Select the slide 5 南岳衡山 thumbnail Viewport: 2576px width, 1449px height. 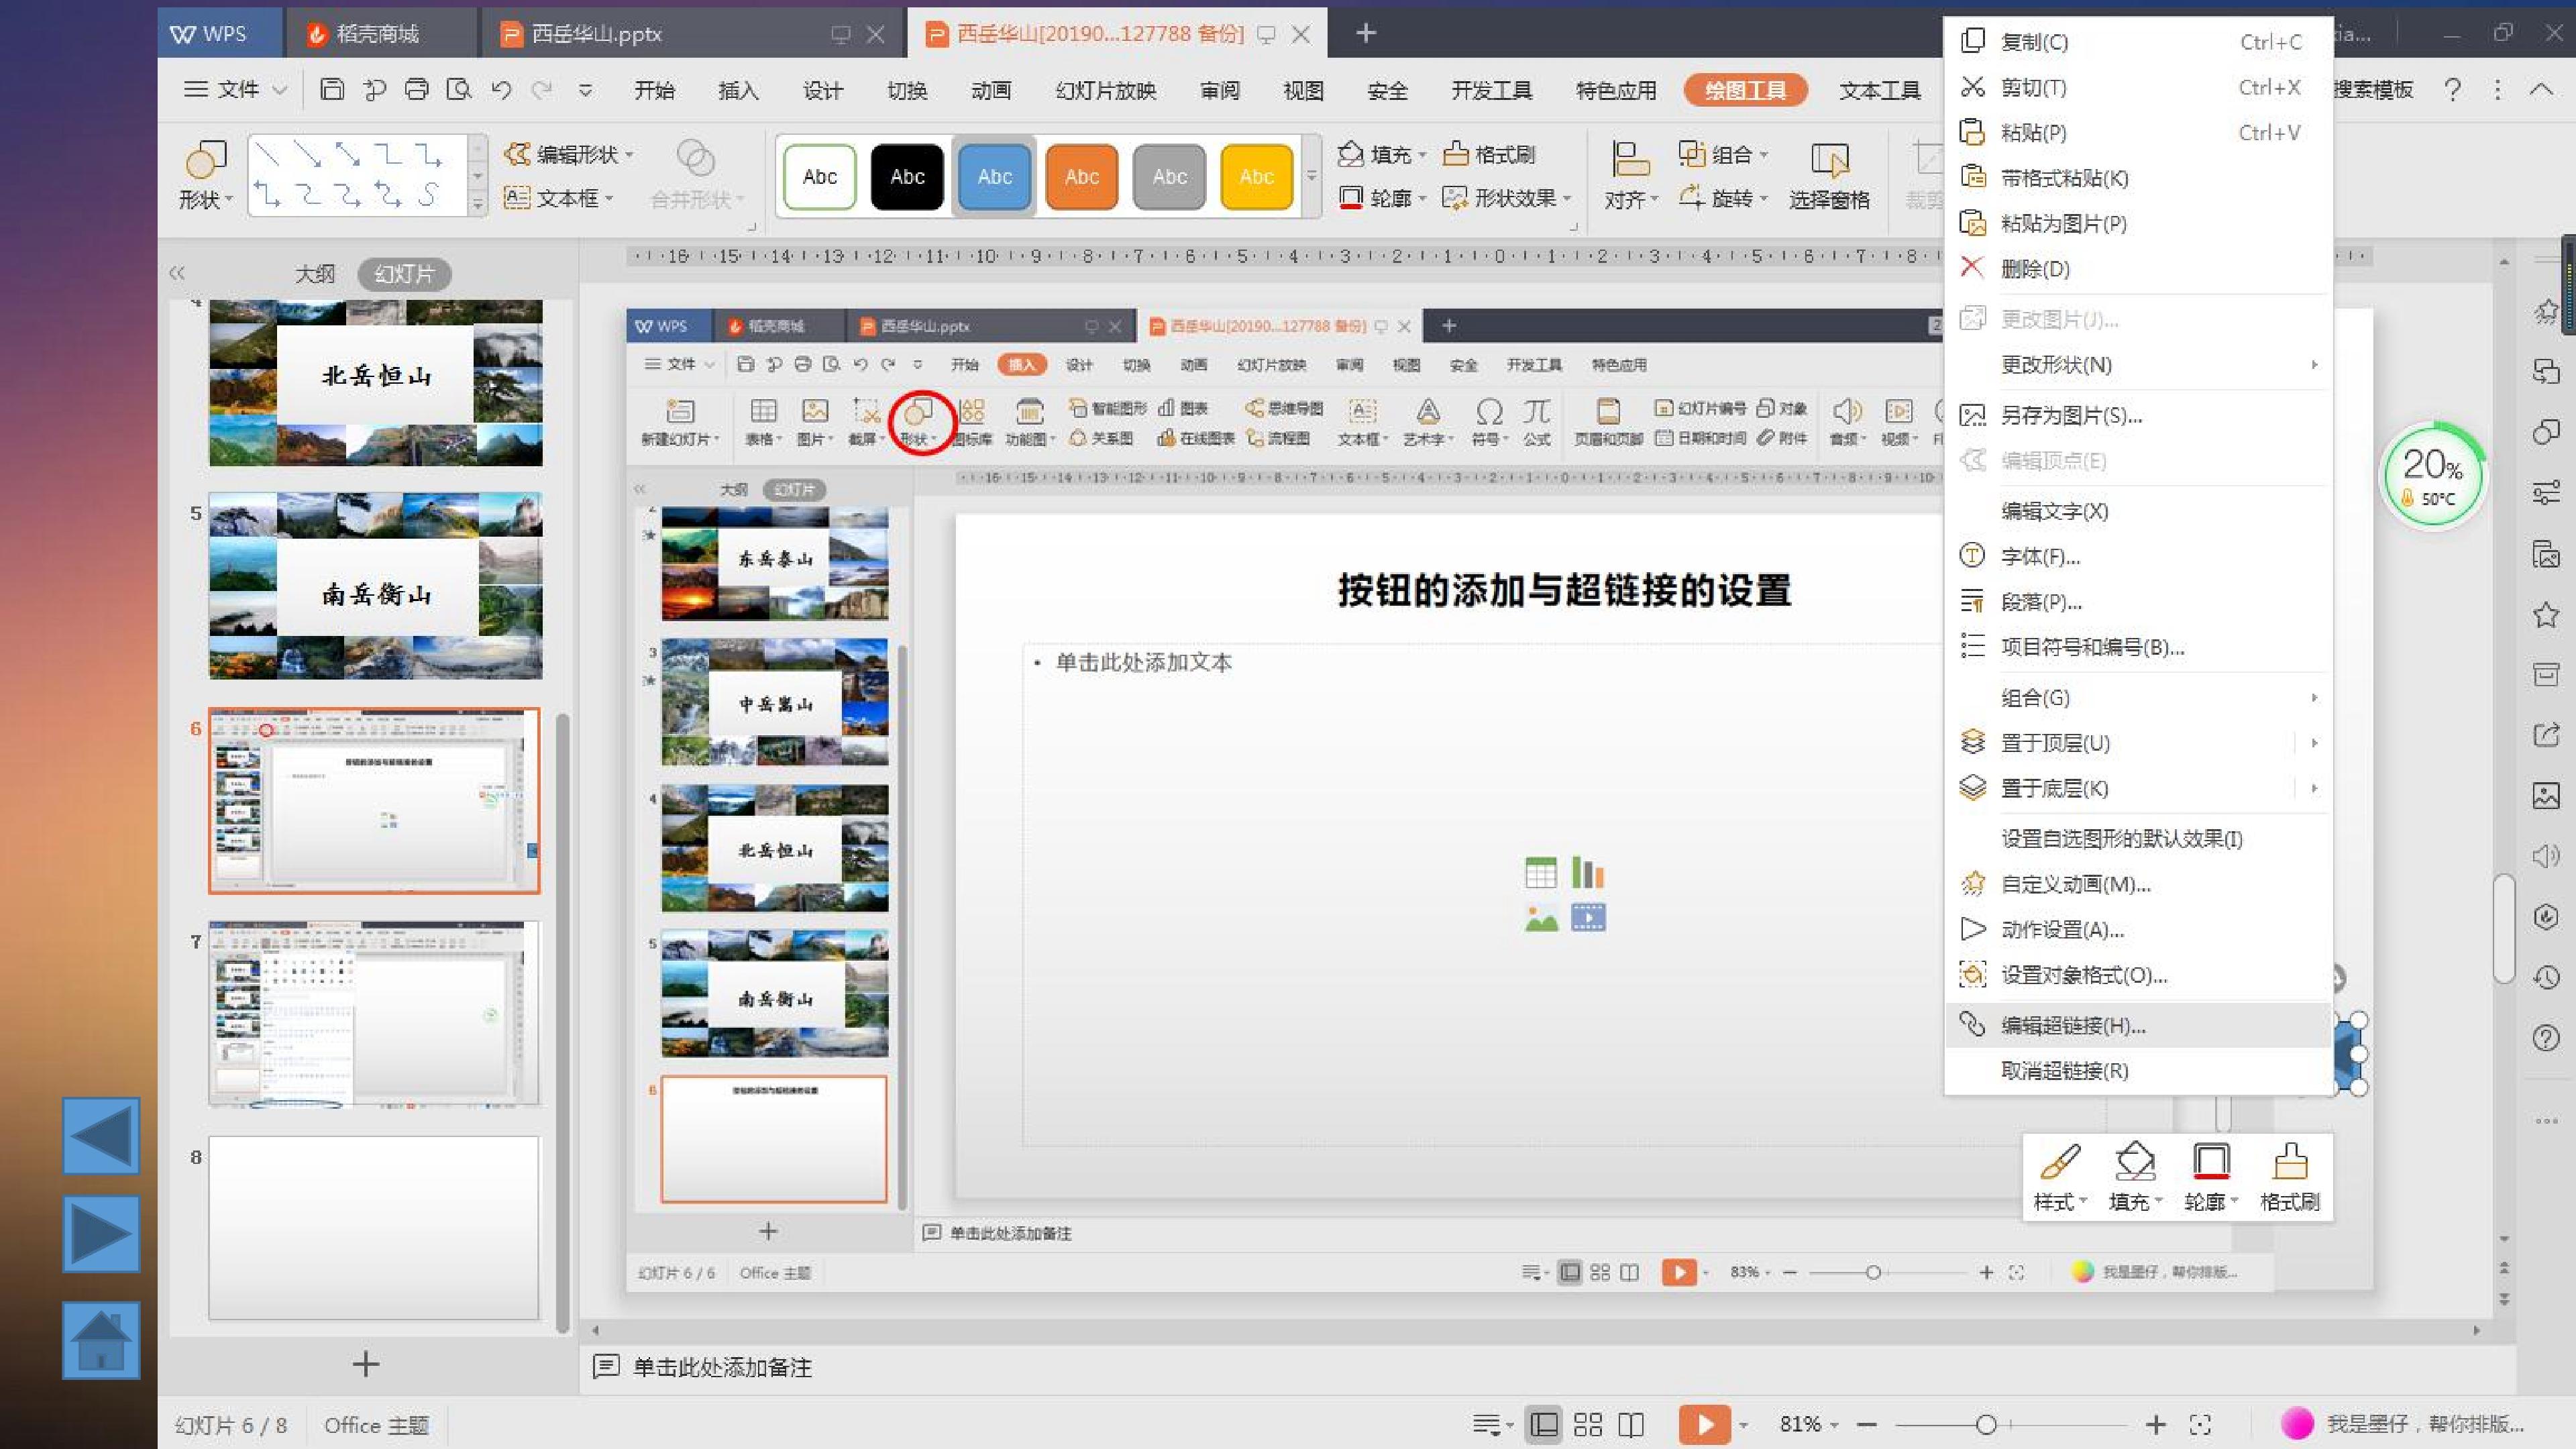pyautogui.click(x=376, y=586)
